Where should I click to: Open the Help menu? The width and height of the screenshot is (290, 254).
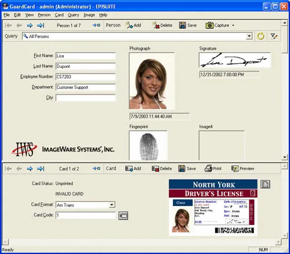[x=103, y=15]
